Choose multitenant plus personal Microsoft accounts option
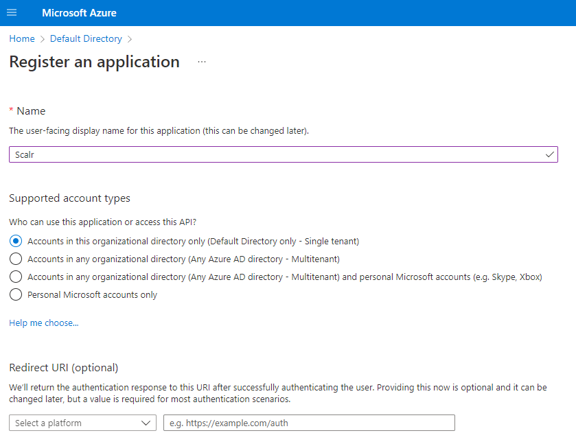 coord(16,277)
